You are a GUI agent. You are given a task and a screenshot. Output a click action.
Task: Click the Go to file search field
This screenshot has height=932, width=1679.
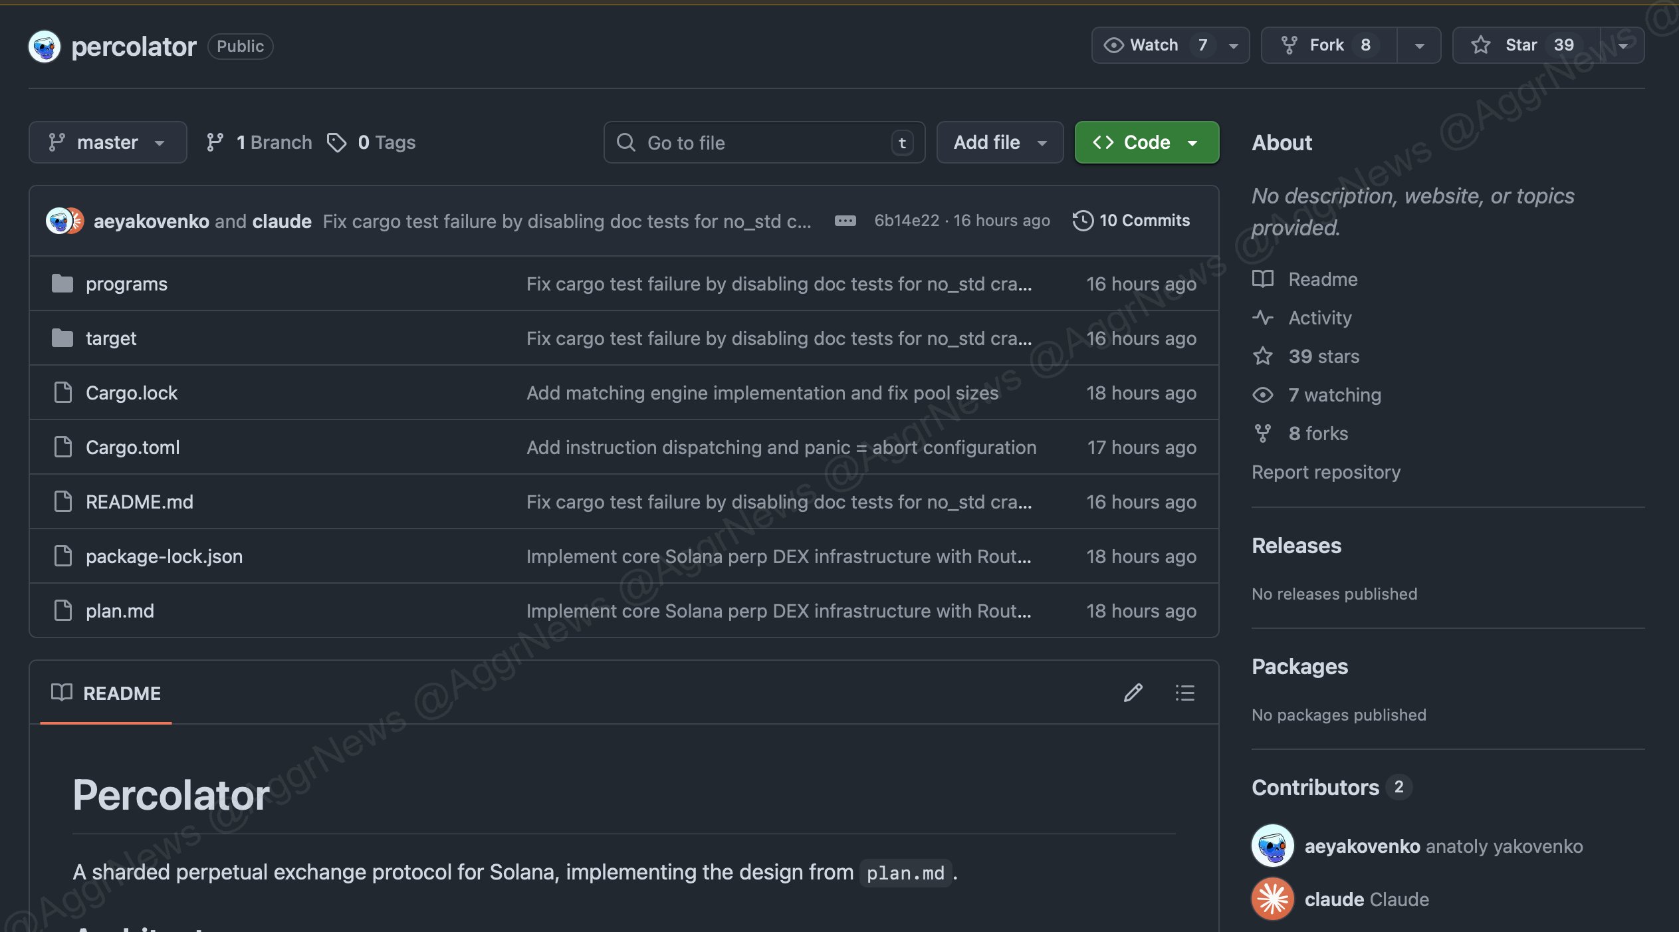pos(763,142)
